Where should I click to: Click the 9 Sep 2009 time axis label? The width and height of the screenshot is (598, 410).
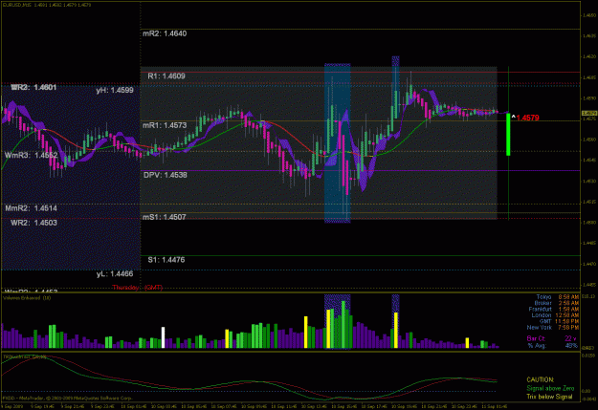(x=11, y=406)
